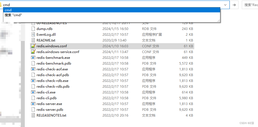Viewport: 258px width, 127px height.
Task: Click the 应用程序扩展 type of EventLog.dll
Action: coord(152,35)
